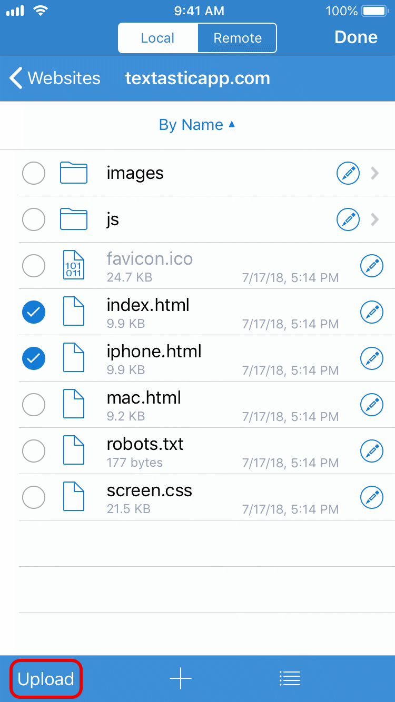Tap the edit pencil icon for screen.css

[x=372, y=497]
